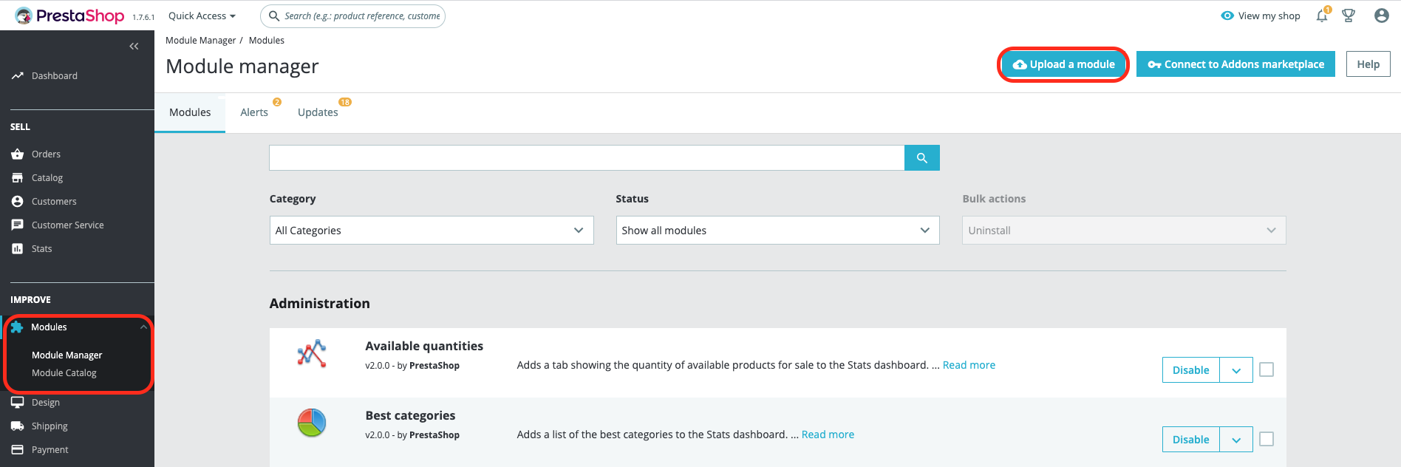Click the Available quantities module title
Image resolution: width=1401 pixels, height=467 pixels.
pyautogui.click(x=424, y=346)
